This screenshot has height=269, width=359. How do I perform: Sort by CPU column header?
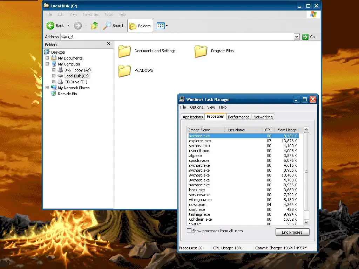[268, 130]
